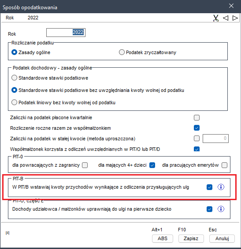
Task: Click the fixed advance amount field
Action: coord(215,139)
